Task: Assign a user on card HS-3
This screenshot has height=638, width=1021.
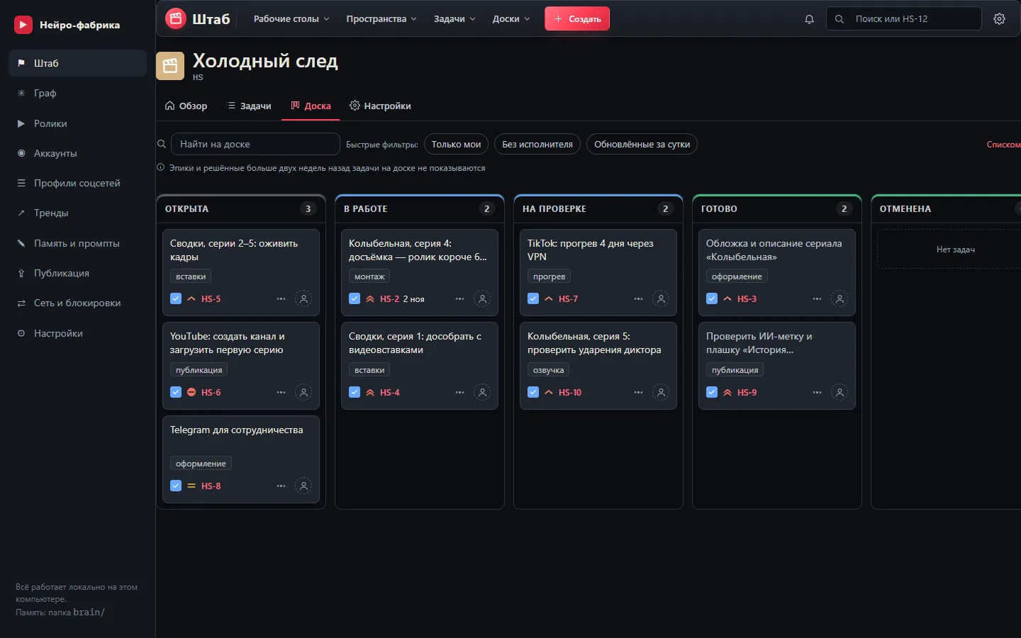Action: pyautogui.click(x=839, y=299)
